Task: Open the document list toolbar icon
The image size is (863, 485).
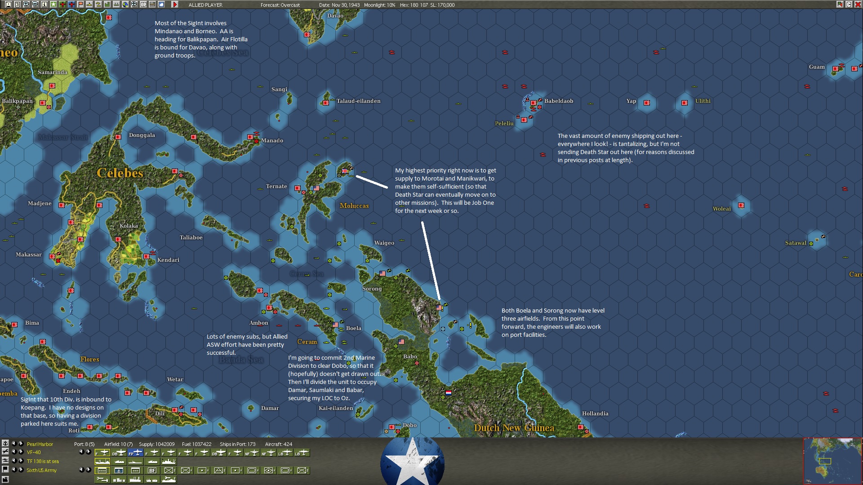Action: coord(18,4)
